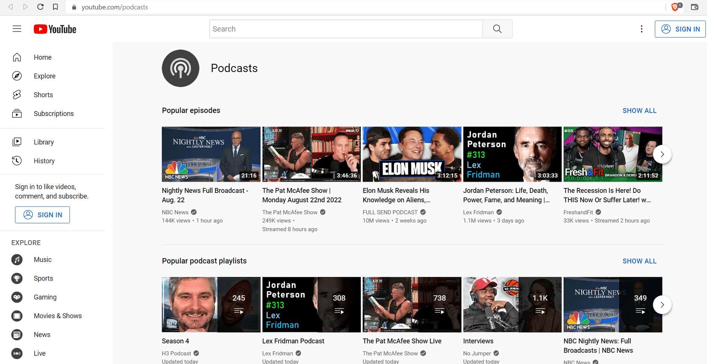
Task: Open Gaming in Explore list
Action: [x=53, y=297]
